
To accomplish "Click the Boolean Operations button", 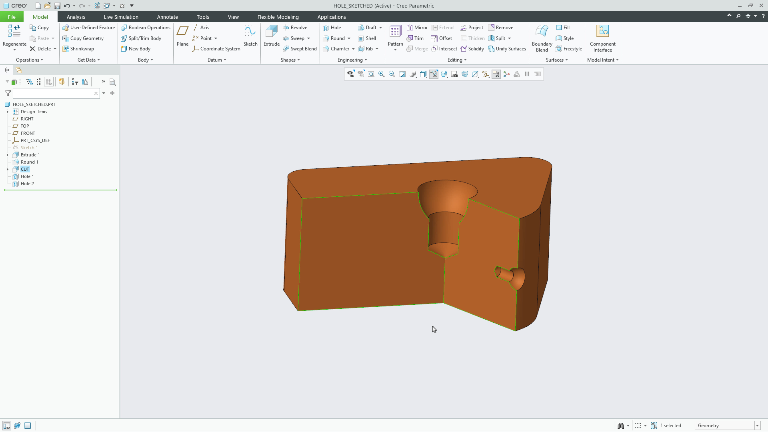I will click(x=146, y=28).
